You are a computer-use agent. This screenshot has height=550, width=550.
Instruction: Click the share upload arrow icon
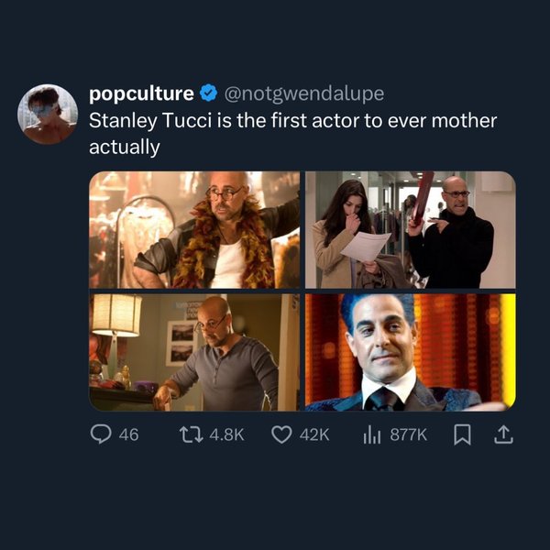pos(502,435)
